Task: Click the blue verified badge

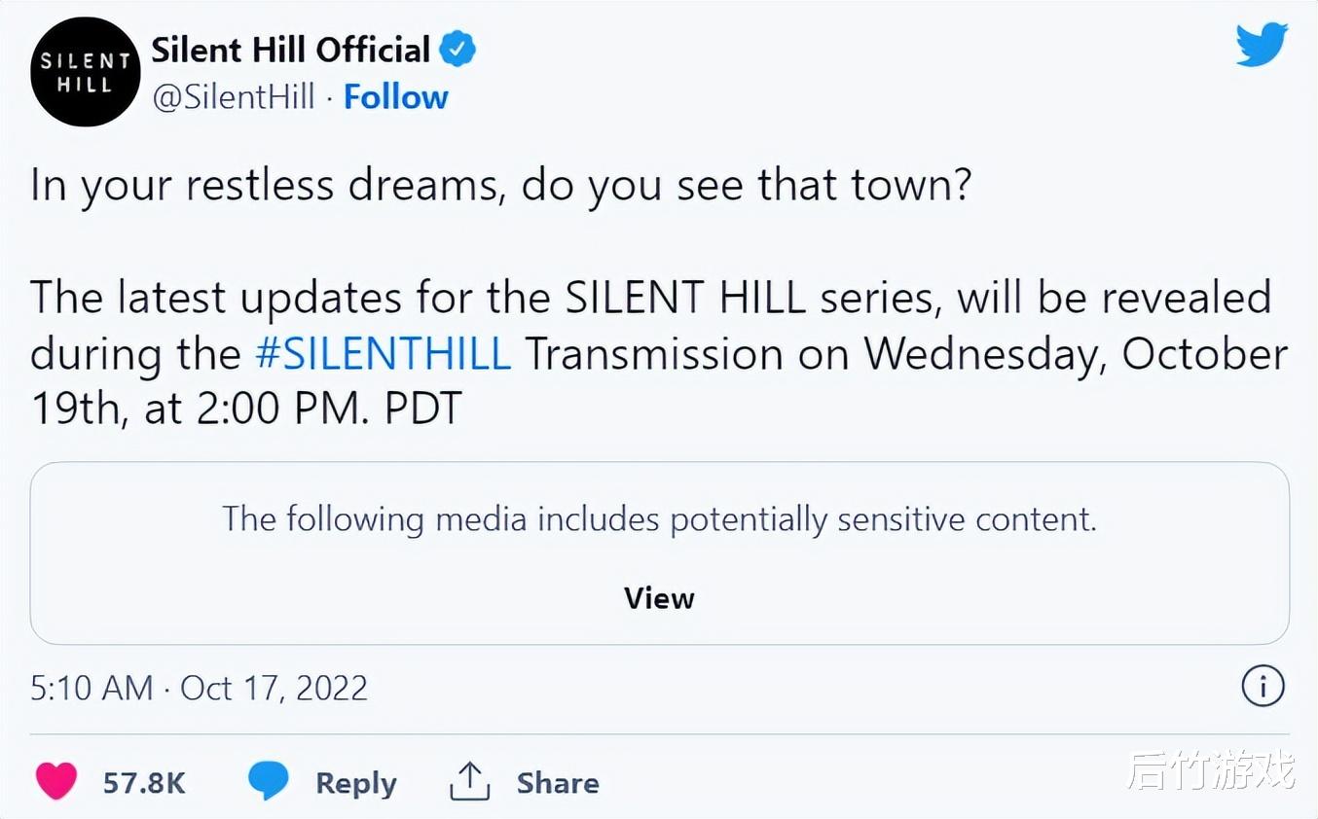Action: [x=458, y=50]
